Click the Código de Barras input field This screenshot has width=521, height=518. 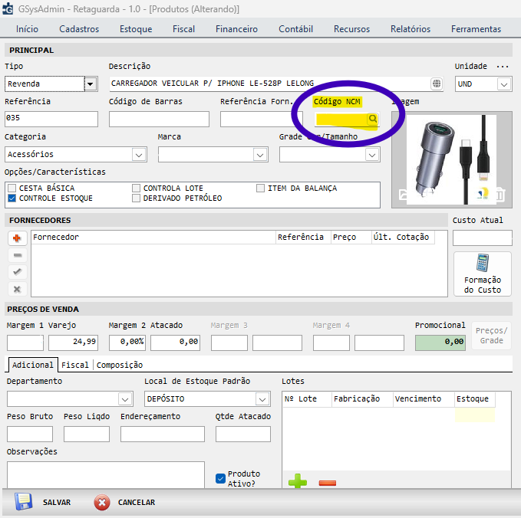point(159,120)
